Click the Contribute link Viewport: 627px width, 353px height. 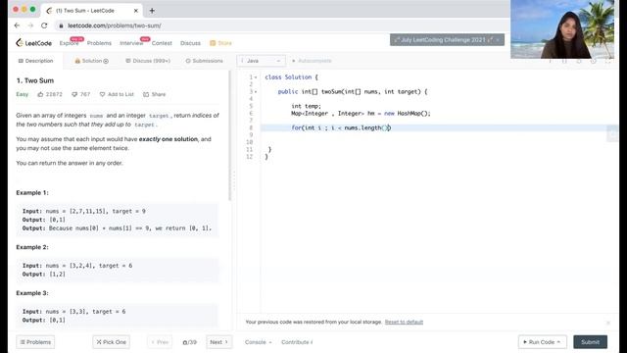click(297, 342)
